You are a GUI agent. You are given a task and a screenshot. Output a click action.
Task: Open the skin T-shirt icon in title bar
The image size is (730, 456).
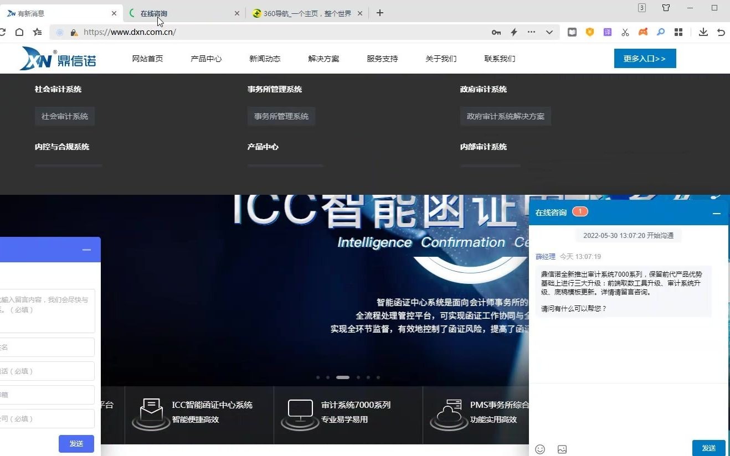[x=666, y=8]
